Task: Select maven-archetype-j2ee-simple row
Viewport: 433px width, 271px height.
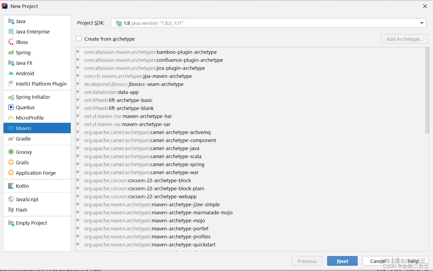Action: pyautogui.click(x=250, y=204)
